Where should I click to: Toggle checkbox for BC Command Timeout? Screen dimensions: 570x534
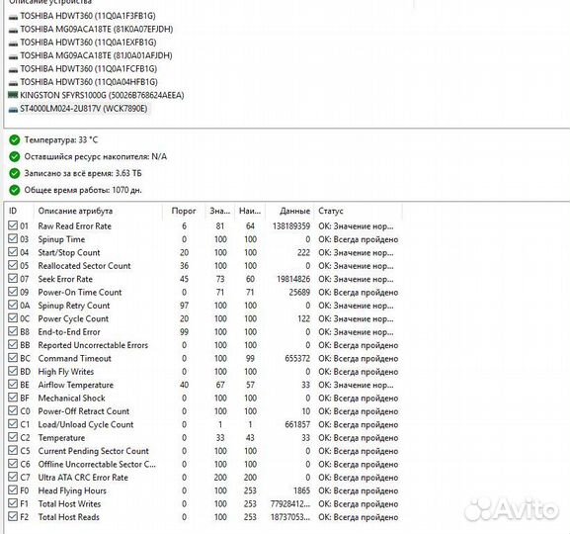[x=13, y=358]
